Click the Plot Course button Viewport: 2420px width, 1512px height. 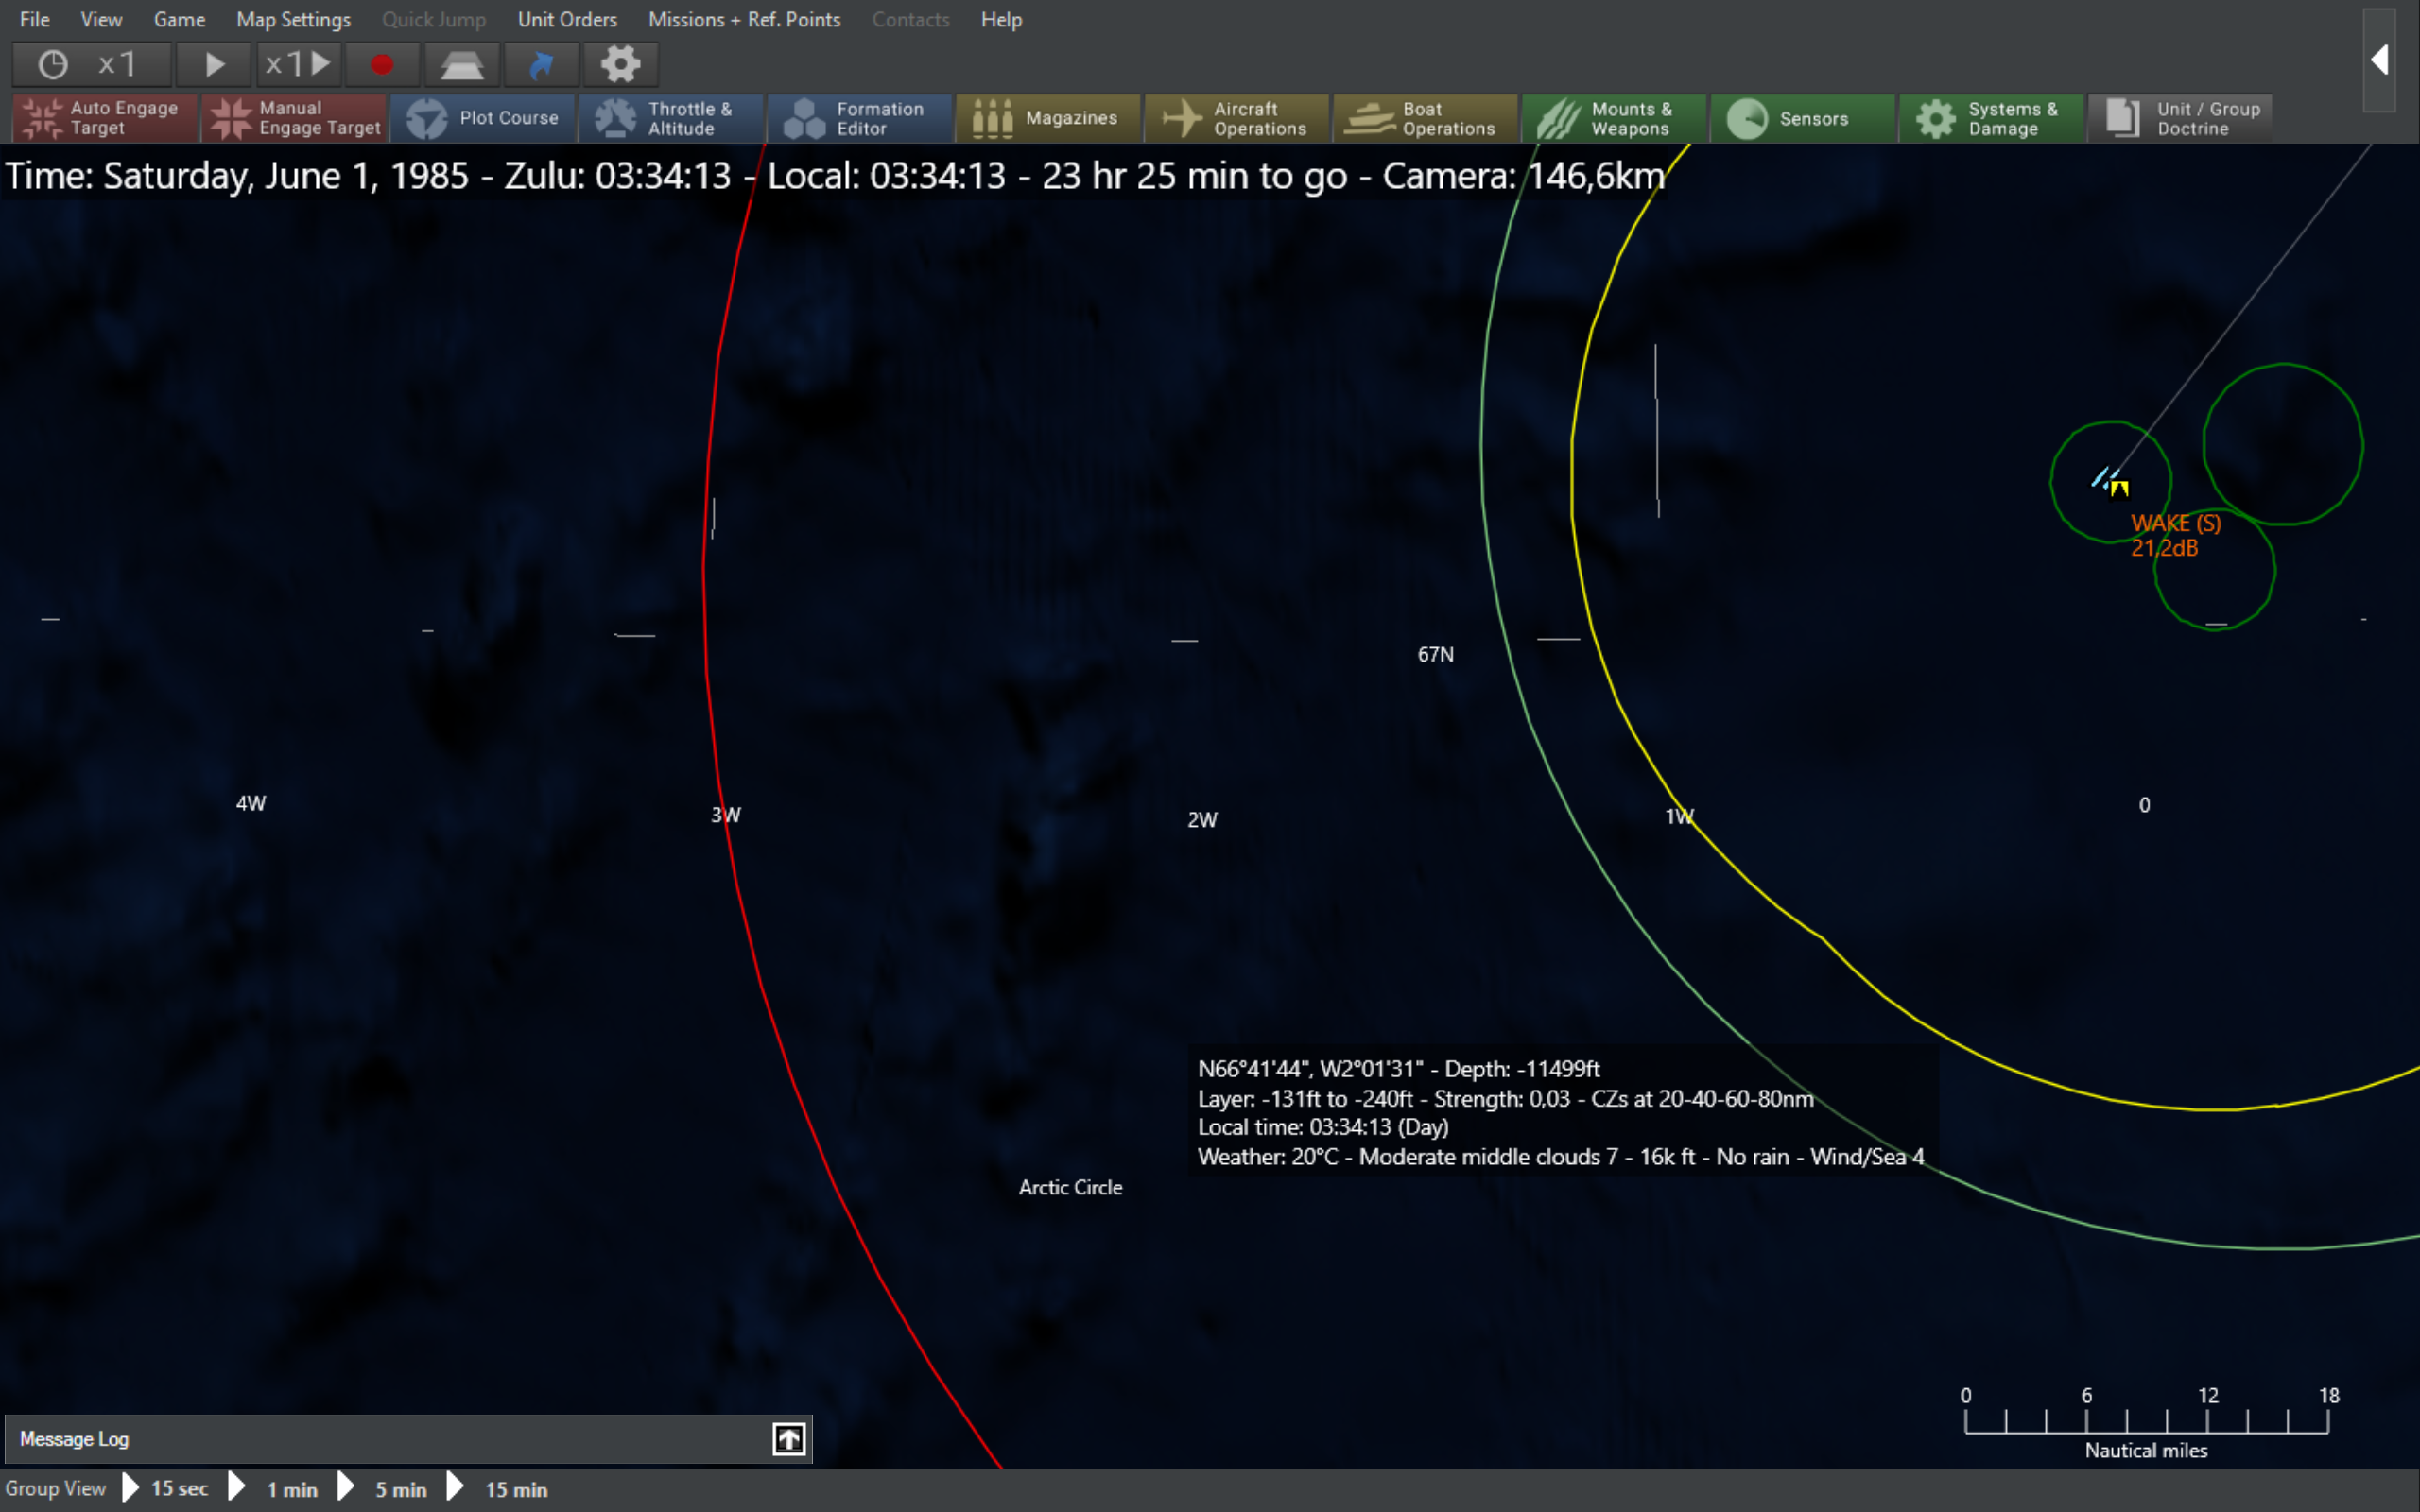click(482, 118)
